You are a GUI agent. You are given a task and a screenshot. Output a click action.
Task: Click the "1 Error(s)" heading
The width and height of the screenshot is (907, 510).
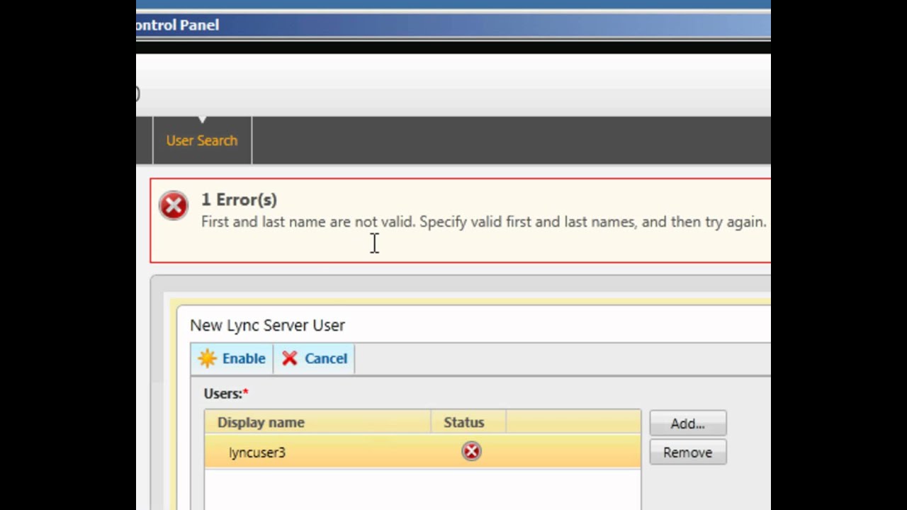(x=239, y=200)
